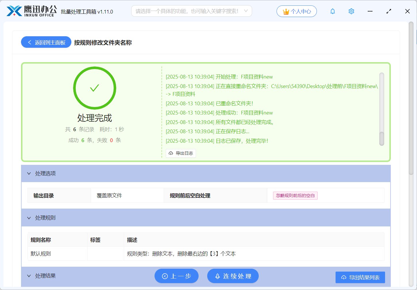Click log line 已重命名文件夹!
Viewport: 417px width, 290px height.
210,104
